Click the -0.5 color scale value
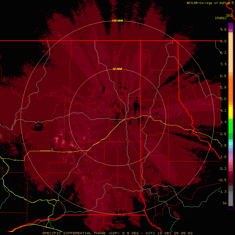The image size is (235, 235). click(222, 180)
